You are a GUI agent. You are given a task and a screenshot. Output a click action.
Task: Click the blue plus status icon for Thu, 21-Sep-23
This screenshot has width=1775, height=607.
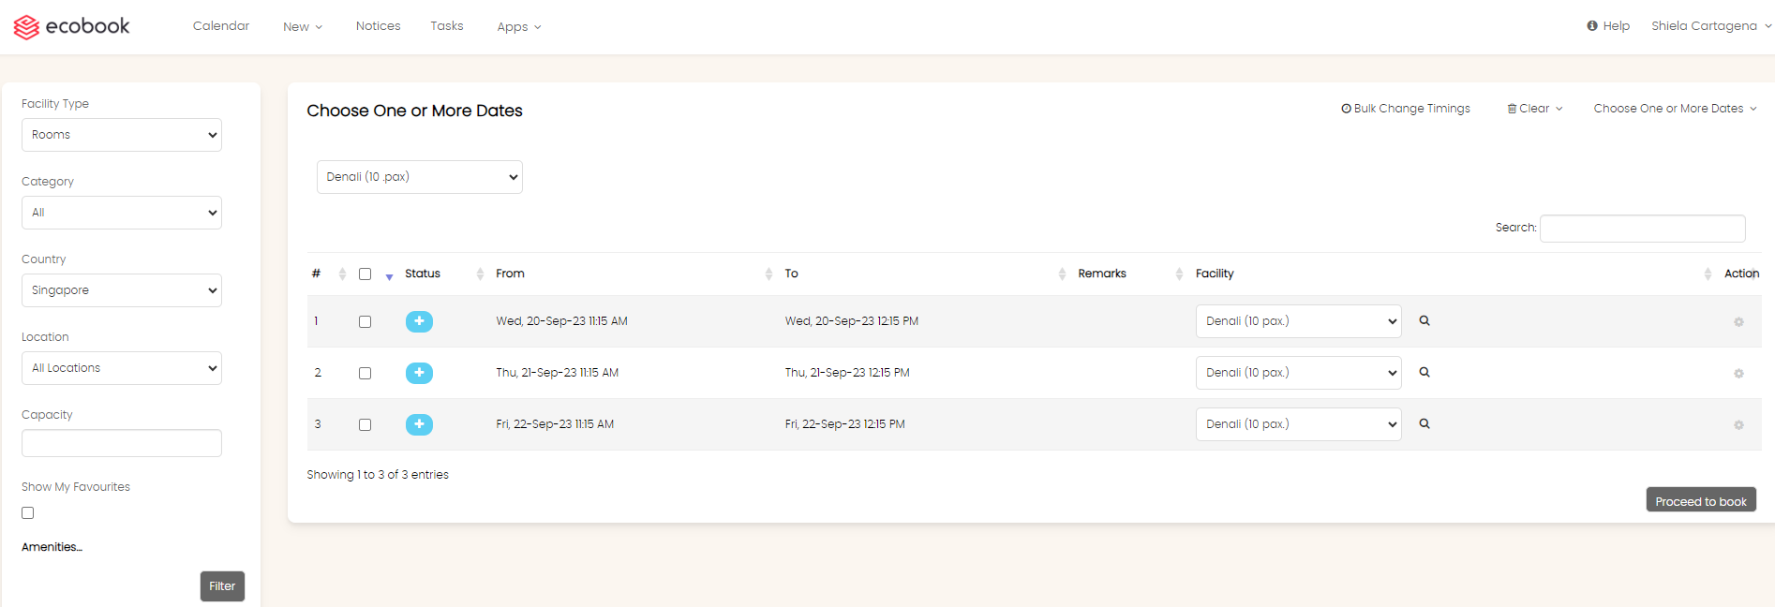419,373
